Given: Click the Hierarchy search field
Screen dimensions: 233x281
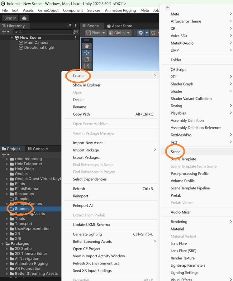Looking at the screenshot, I should click(x=44, y=32).
